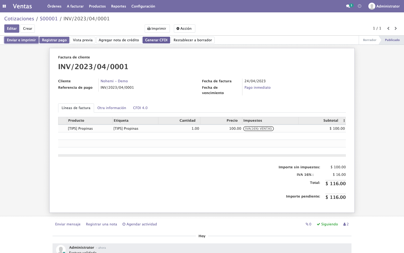
Task: Click the IVA(16%) VENTAS tax tag
Action: point(259,129)
